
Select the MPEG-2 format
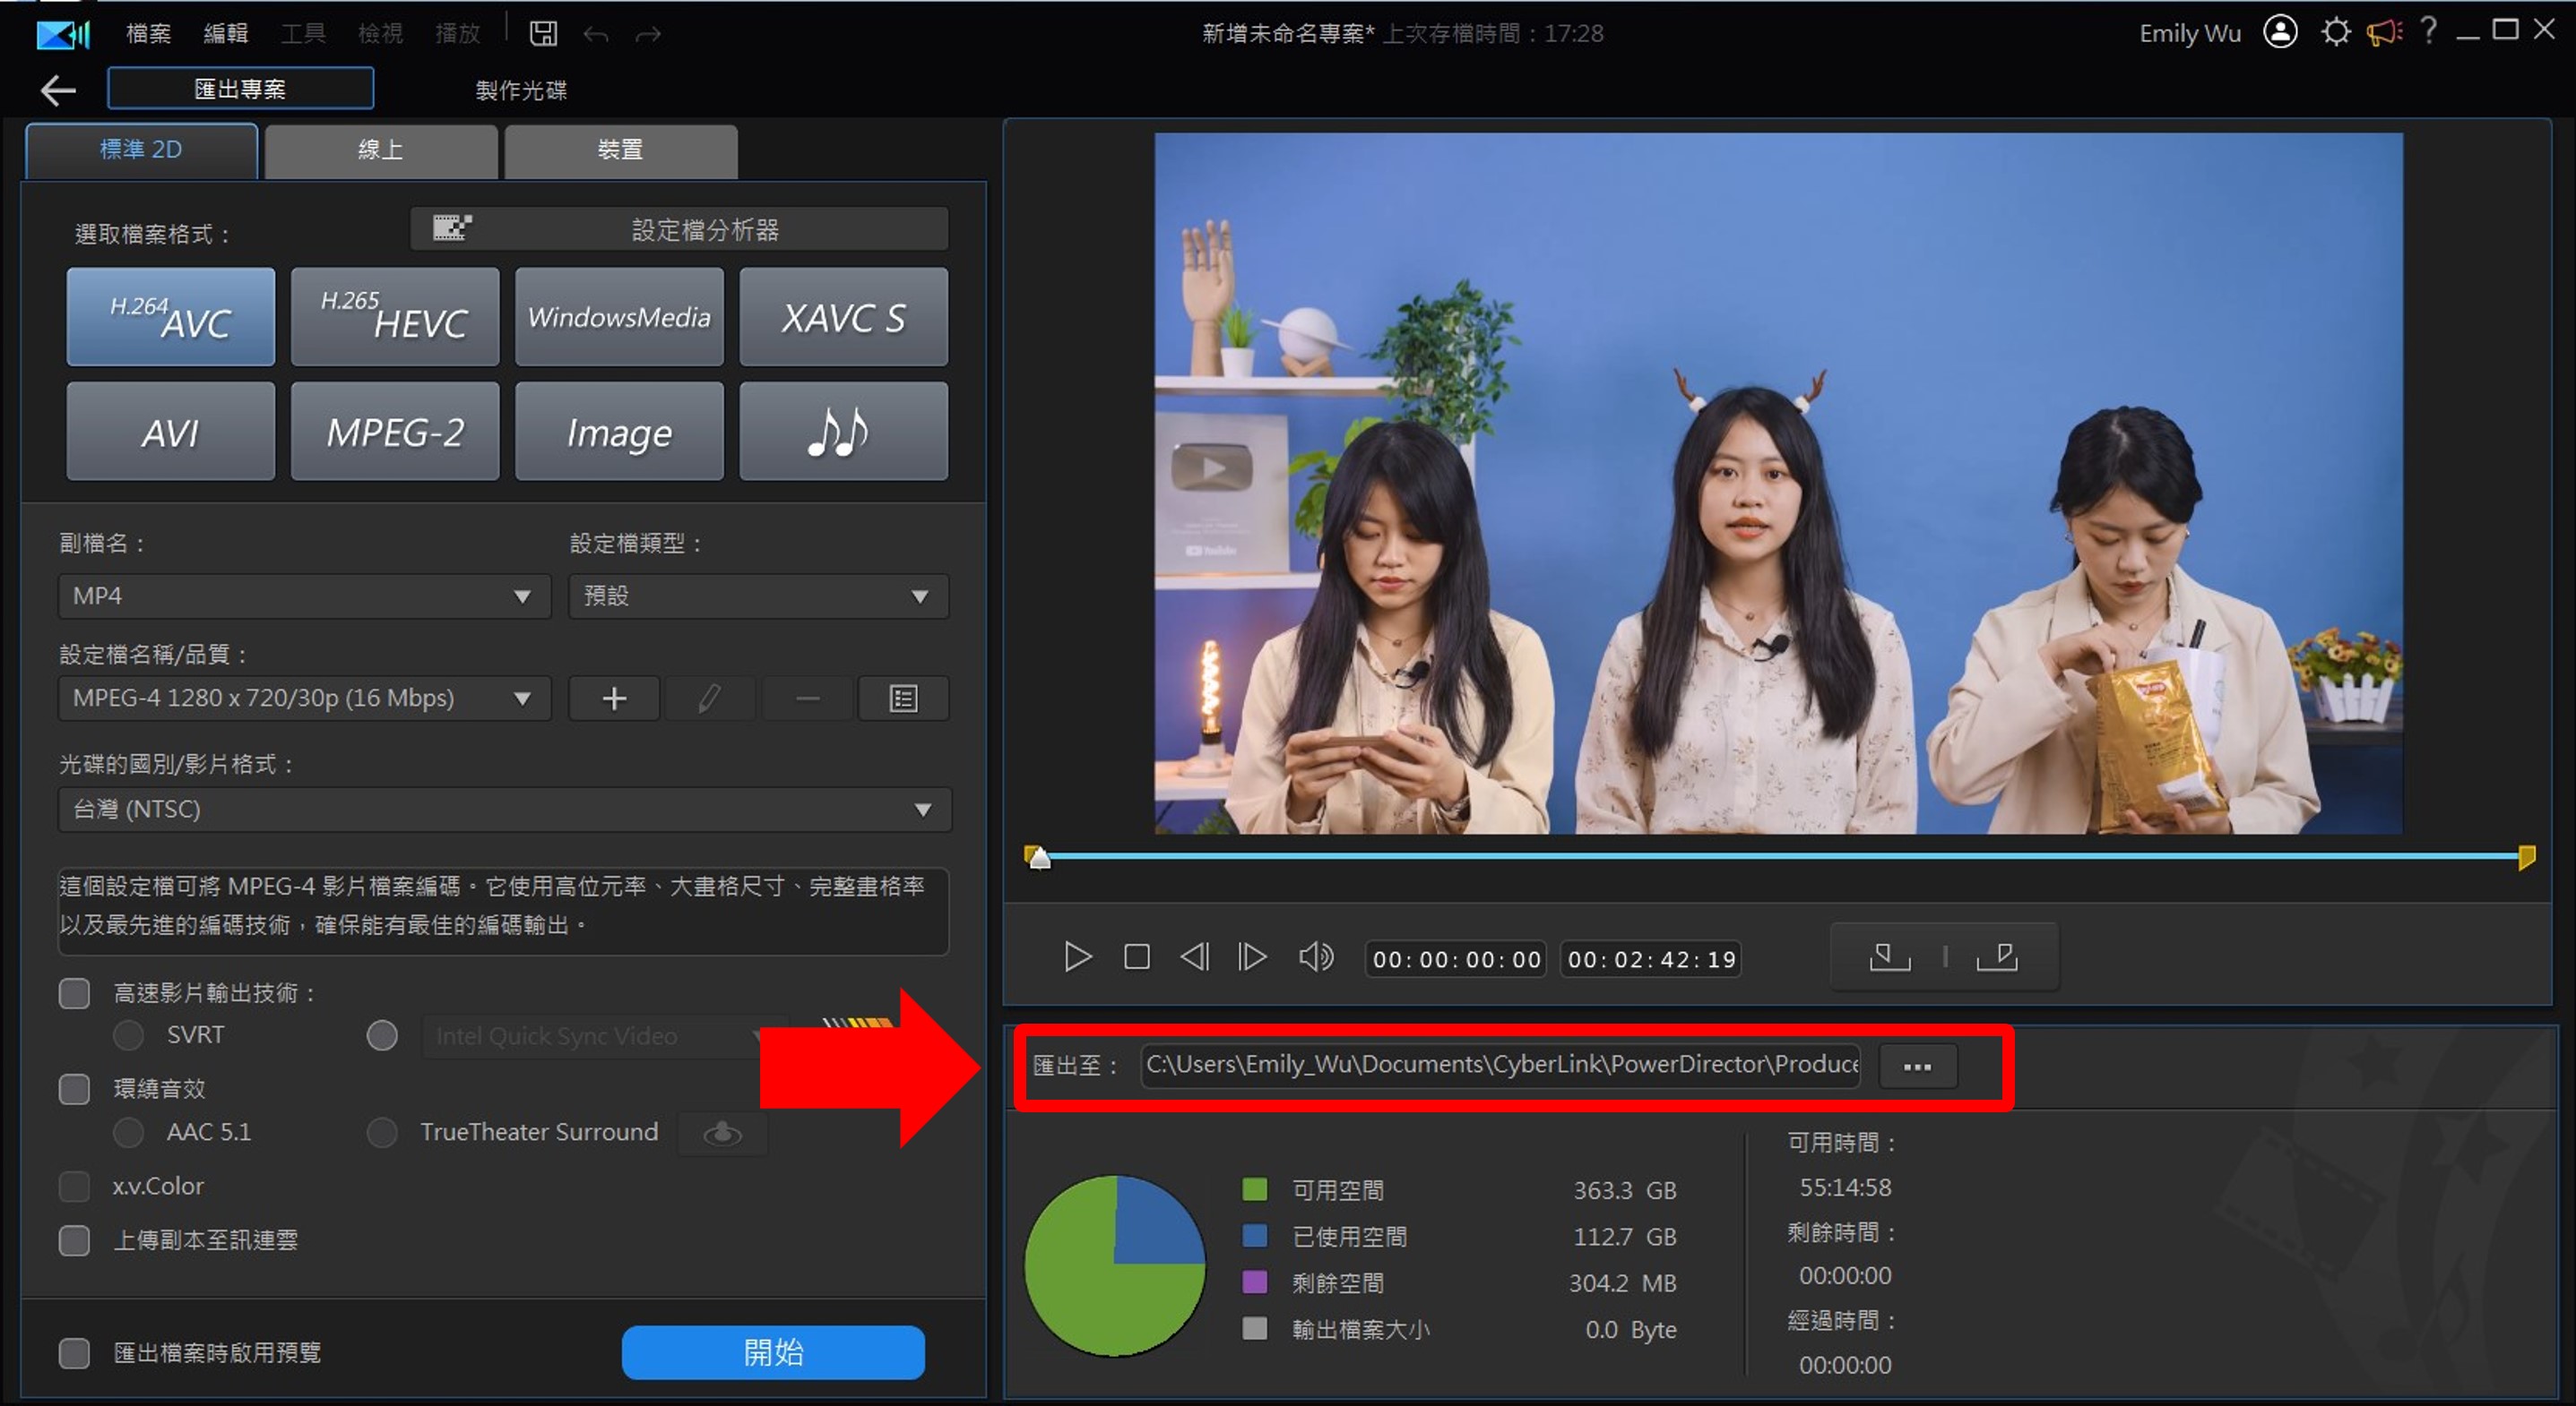coord(394,432)
